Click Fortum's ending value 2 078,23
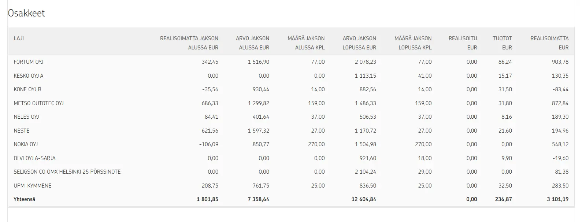This screenshot has height=222, width=582. 366,62
